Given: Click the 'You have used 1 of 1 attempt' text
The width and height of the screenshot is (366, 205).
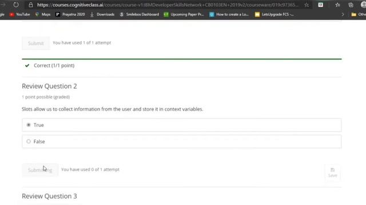Looking at the screenshot, I should coord(82,43).
